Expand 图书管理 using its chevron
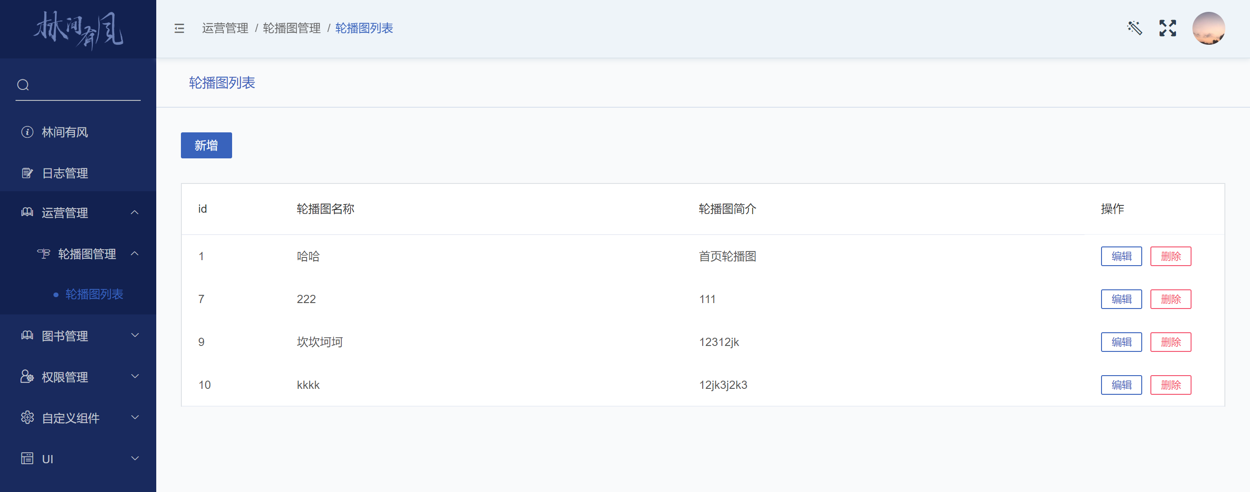This screenshot has height=492, width=1250. pyautogui.click(x=135, y=335)
